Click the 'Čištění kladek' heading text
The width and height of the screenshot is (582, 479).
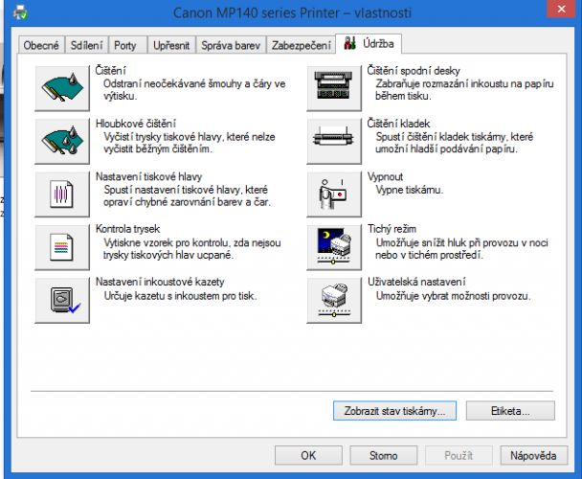(x=398, y=124)
